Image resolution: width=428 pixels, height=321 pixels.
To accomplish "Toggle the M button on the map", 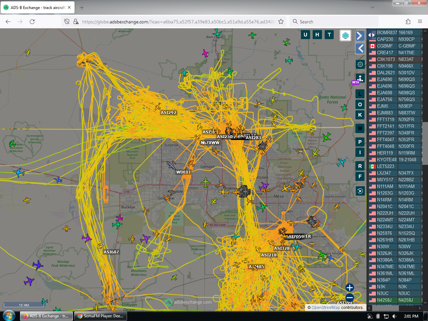I will (360, 128).
